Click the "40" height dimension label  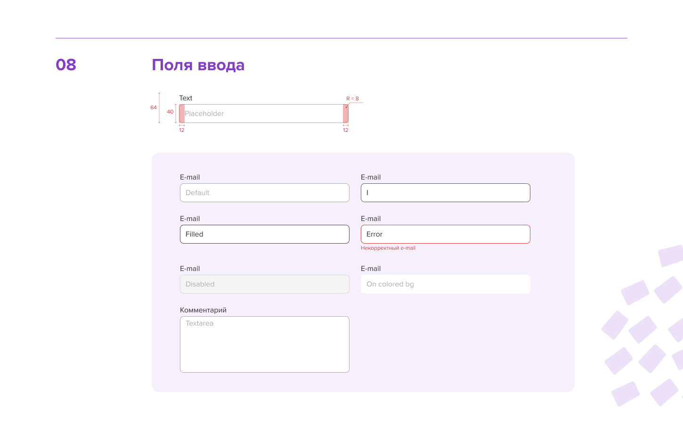coord(170,112)
